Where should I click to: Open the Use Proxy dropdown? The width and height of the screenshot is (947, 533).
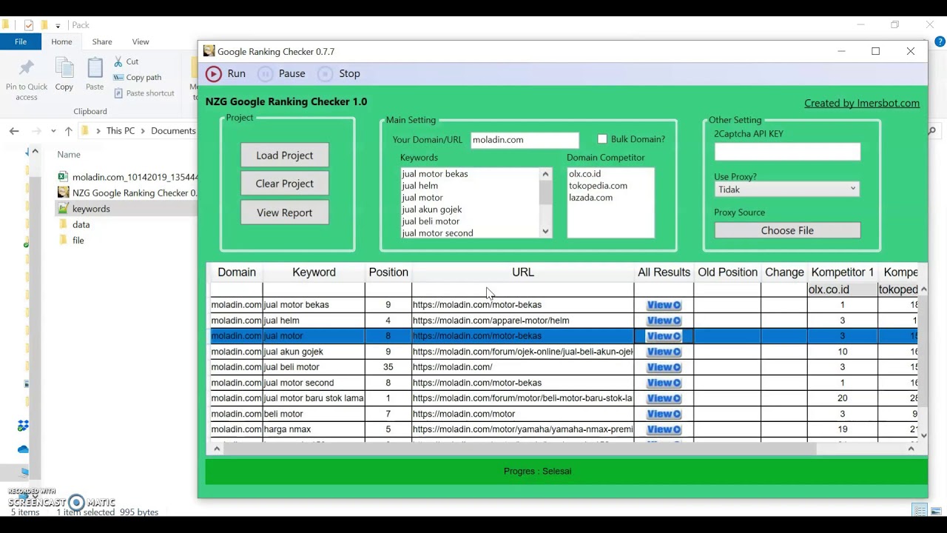[787, 190]
